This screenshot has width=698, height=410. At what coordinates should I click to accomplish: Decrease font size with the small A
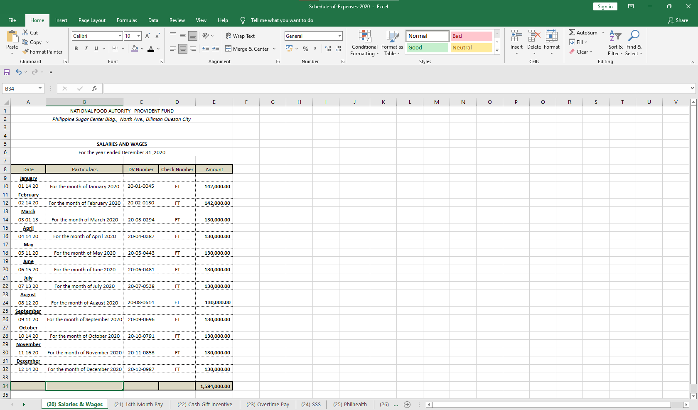[x=157, y=36]
